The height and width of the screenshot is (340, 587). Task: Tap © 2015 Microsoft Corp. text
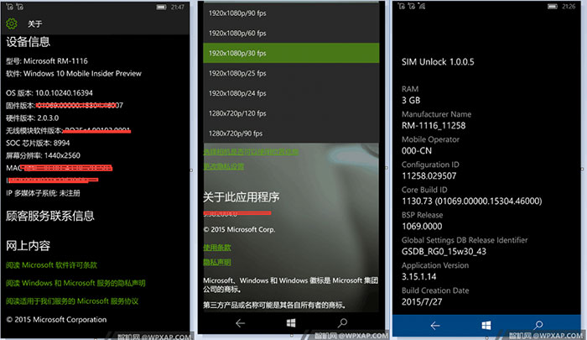point(239,229)
